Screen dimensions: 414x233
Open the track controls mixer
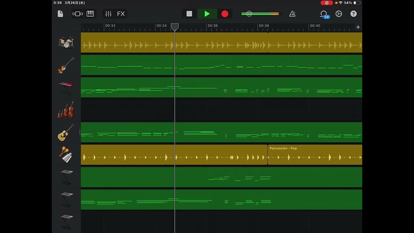pyautogui.click(x=108, y=14)
